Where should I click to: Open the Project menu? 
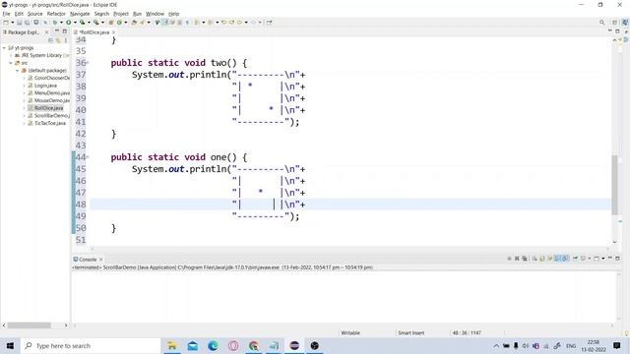121,14
